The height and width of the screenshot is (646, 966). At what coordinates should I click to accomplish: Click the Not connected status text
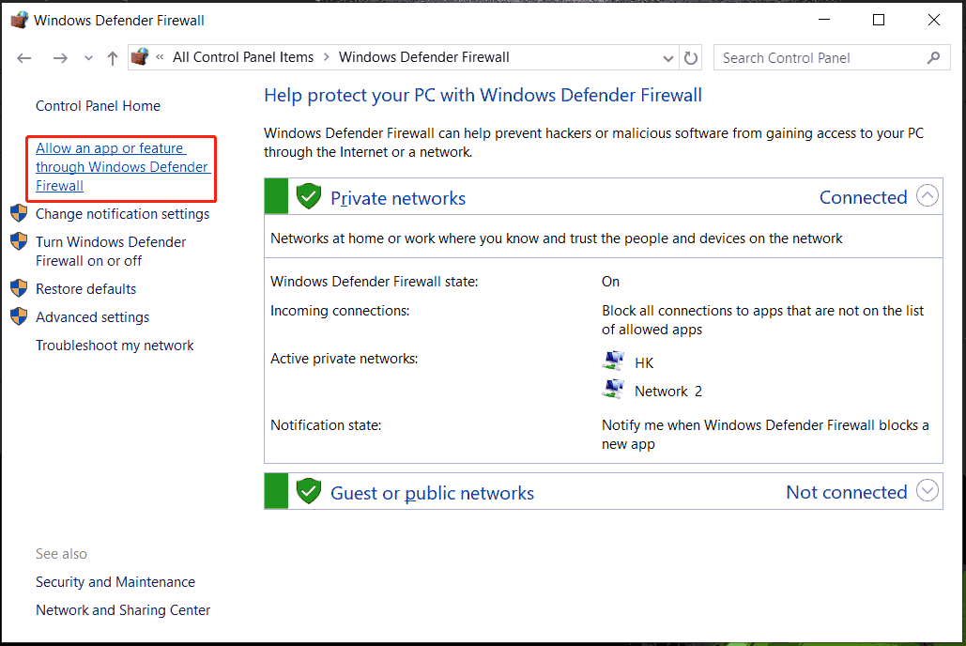coord(847,493)
